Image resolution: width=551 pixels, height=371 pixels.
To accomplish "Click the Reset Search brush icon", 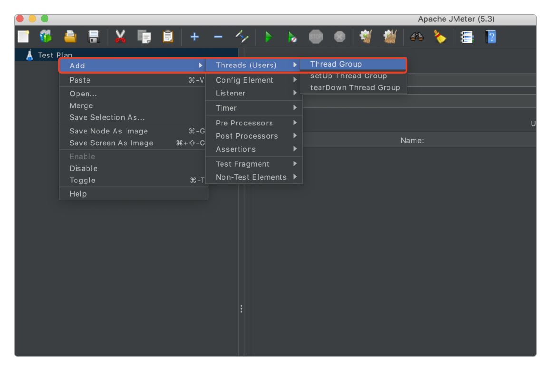I will click(440, 37).
